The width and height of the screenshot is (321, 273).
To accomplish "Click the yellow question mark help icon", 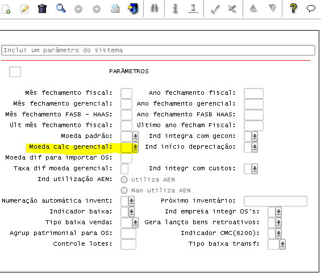I will tap(293, 9).
